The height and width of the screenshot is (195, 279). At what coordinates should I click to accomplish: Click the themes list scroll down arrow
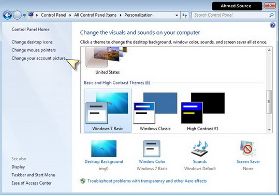tap(269, 130)
